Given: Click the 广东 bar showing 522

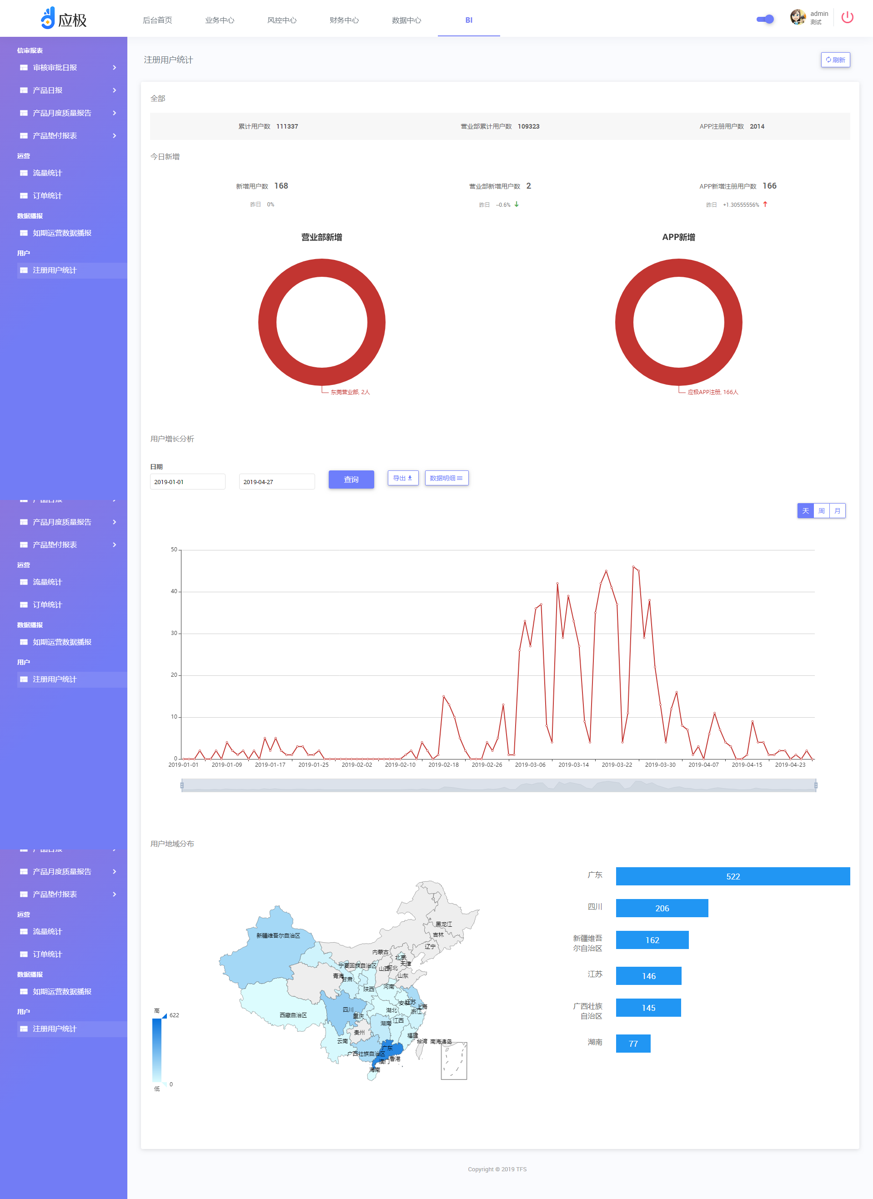Looking at the screenshot, I should click(733, 876).
